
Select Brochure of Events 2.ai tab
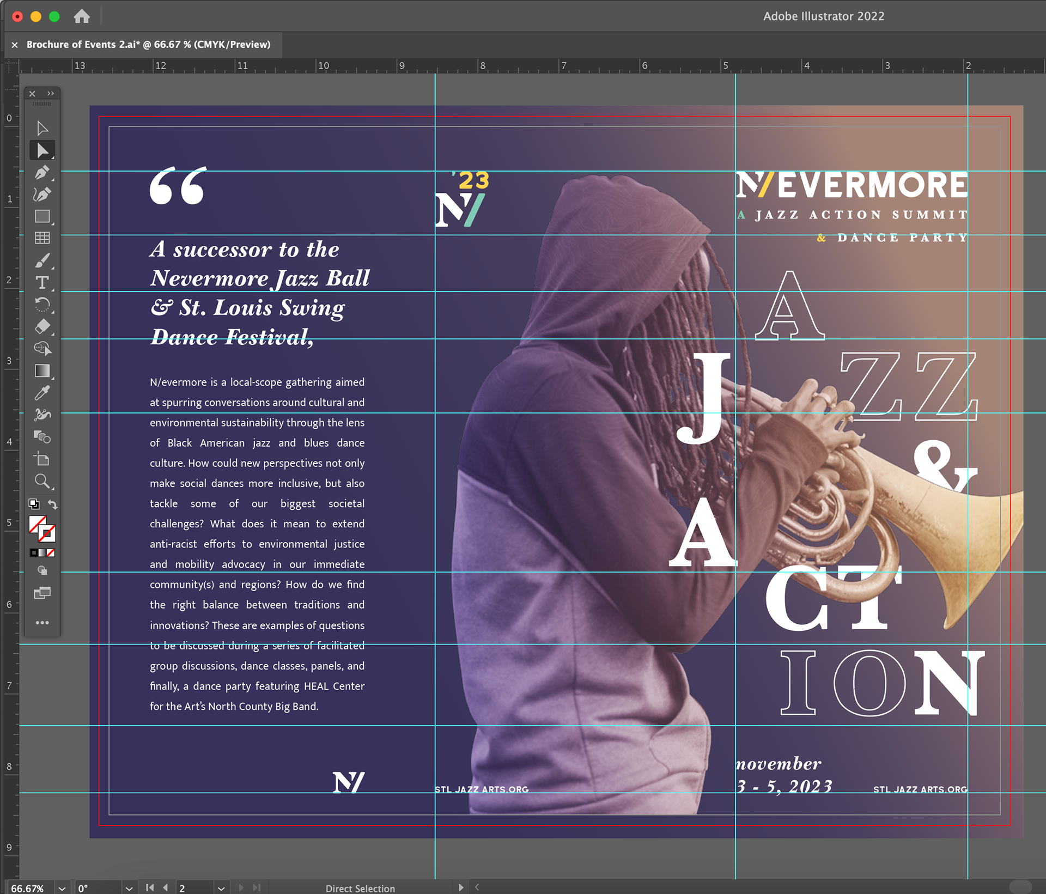pos(148,45)
